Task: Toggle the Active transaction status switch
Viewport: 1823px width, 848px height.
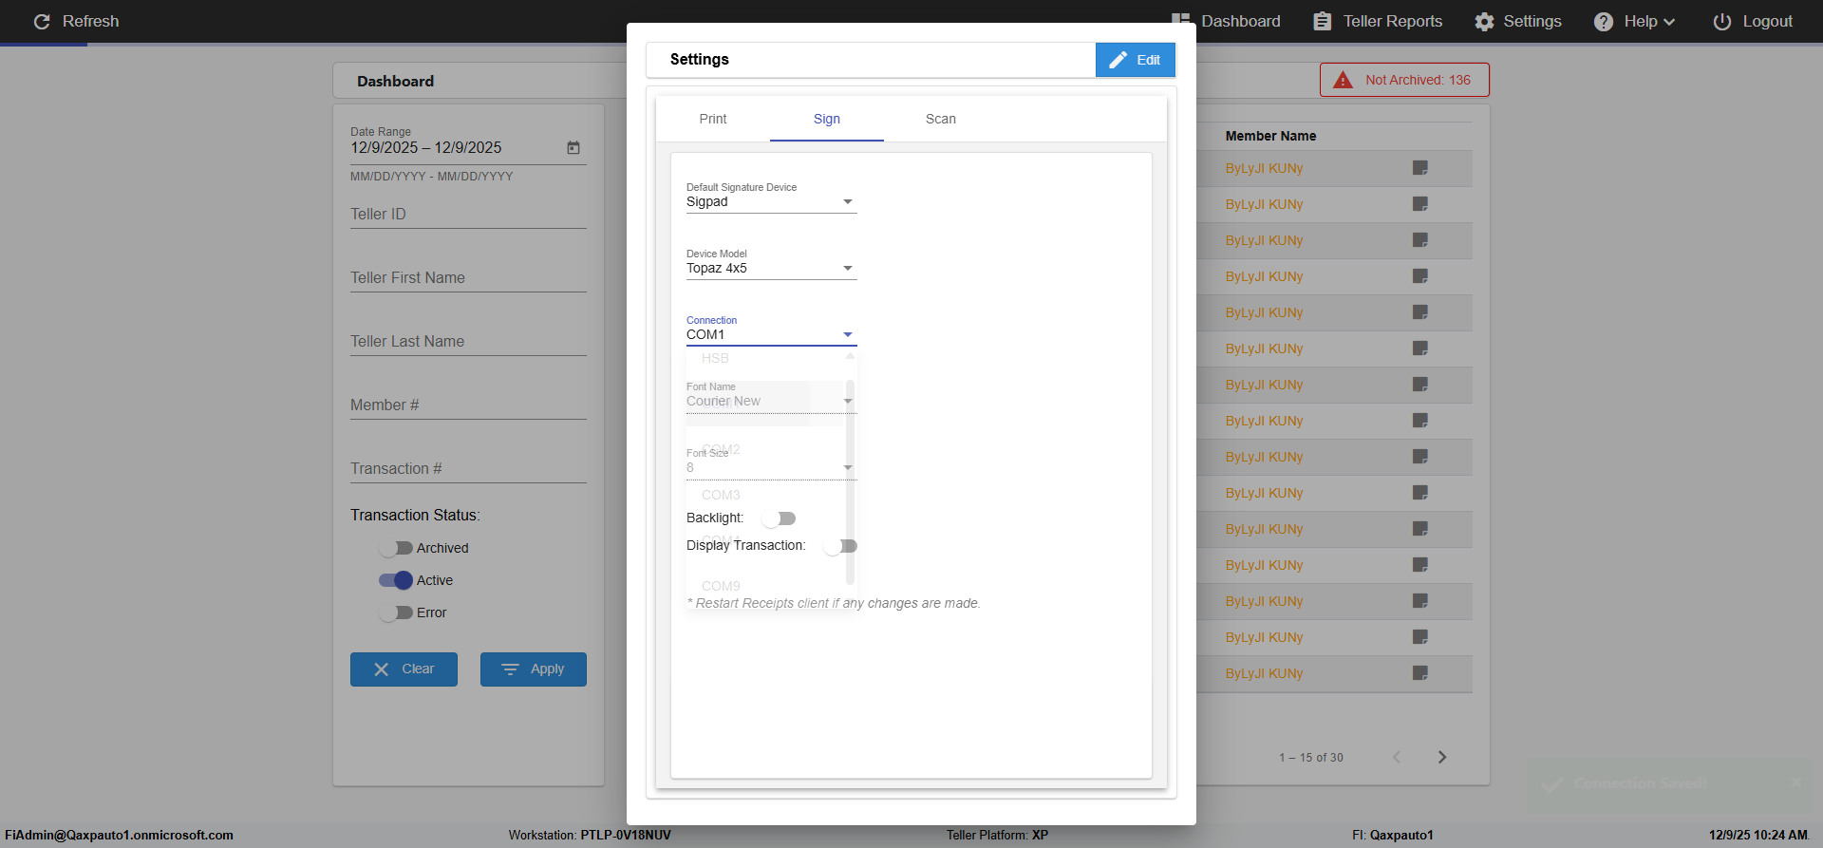Action: tap(396, 580)
